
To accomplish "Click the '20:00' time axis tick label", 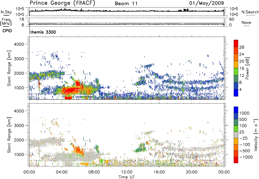I will point(192,172).
